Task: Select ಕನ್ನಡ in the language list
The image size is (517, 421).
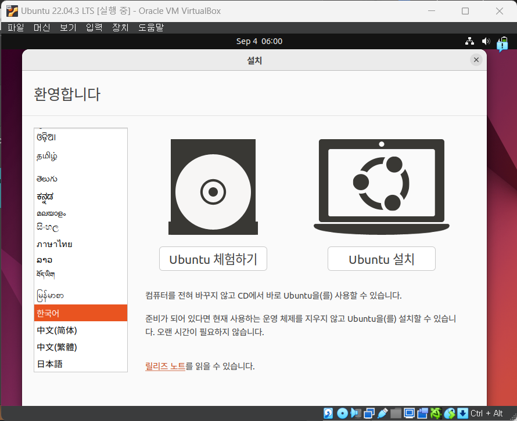Action: 81,197
